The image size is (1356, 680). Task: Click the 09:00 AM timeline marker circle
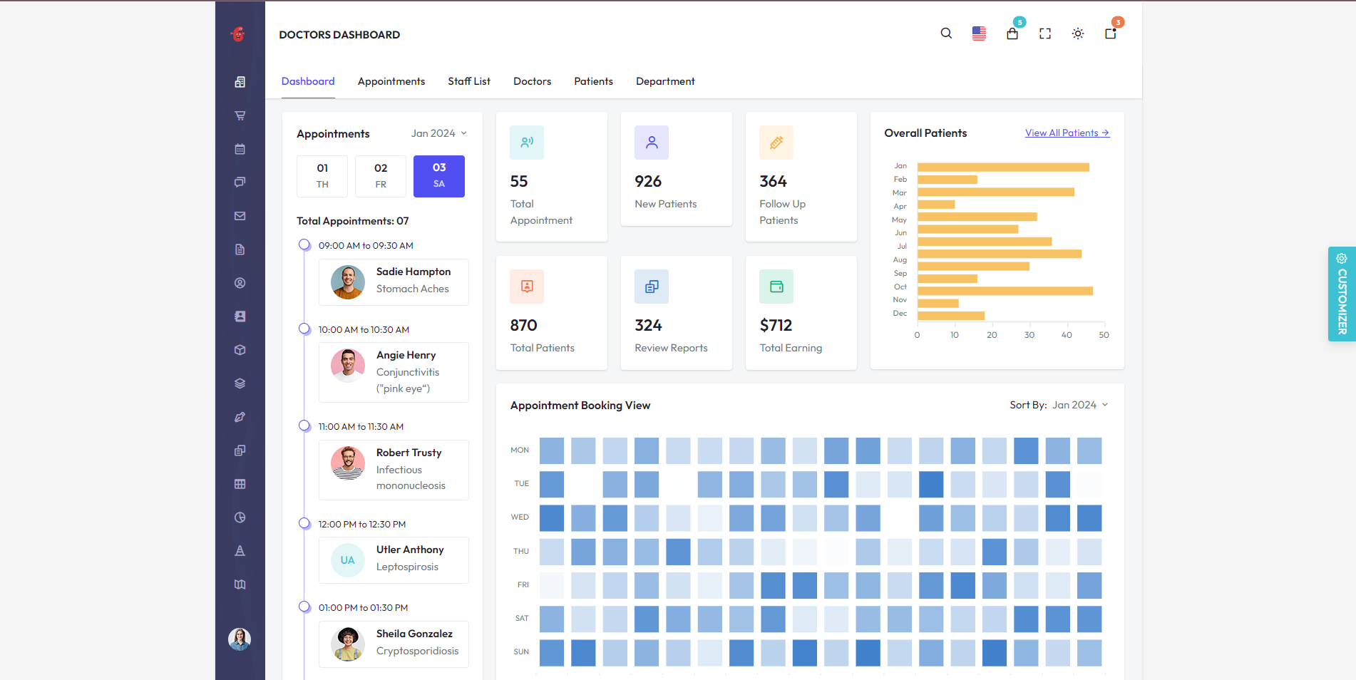coord(304,245)
